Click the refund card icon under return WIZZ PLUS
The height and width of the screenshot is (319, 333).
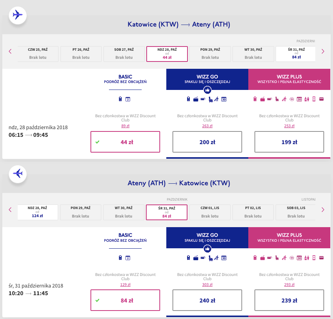tap(321, 258)
